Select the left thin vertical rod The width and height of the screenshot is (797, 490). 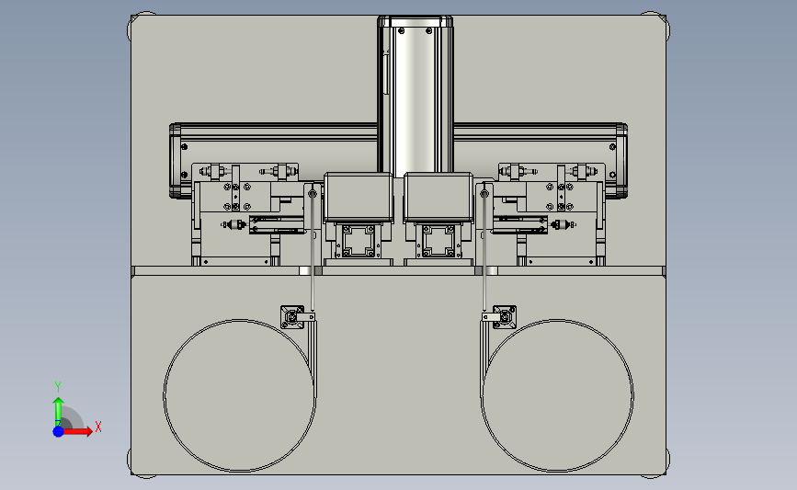pos(313,252)
